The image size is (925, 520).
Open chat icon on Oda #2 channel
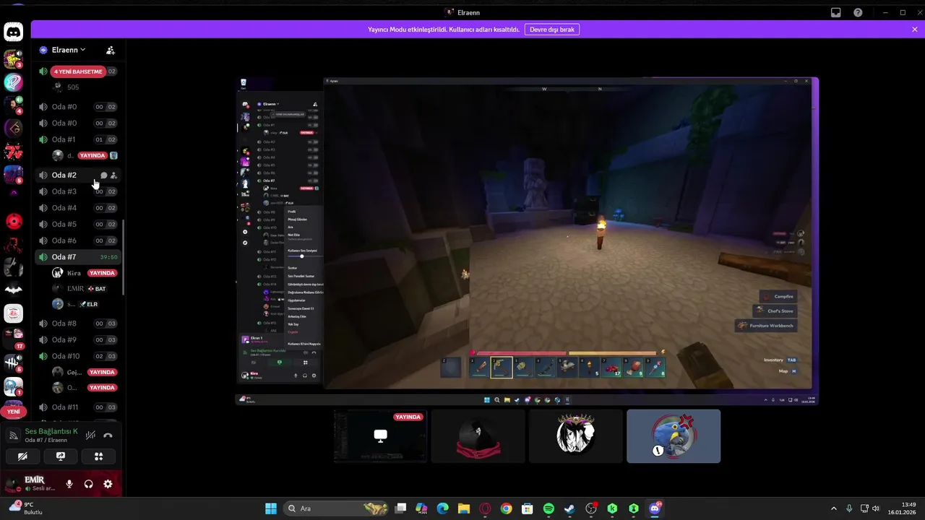[103, 175]
